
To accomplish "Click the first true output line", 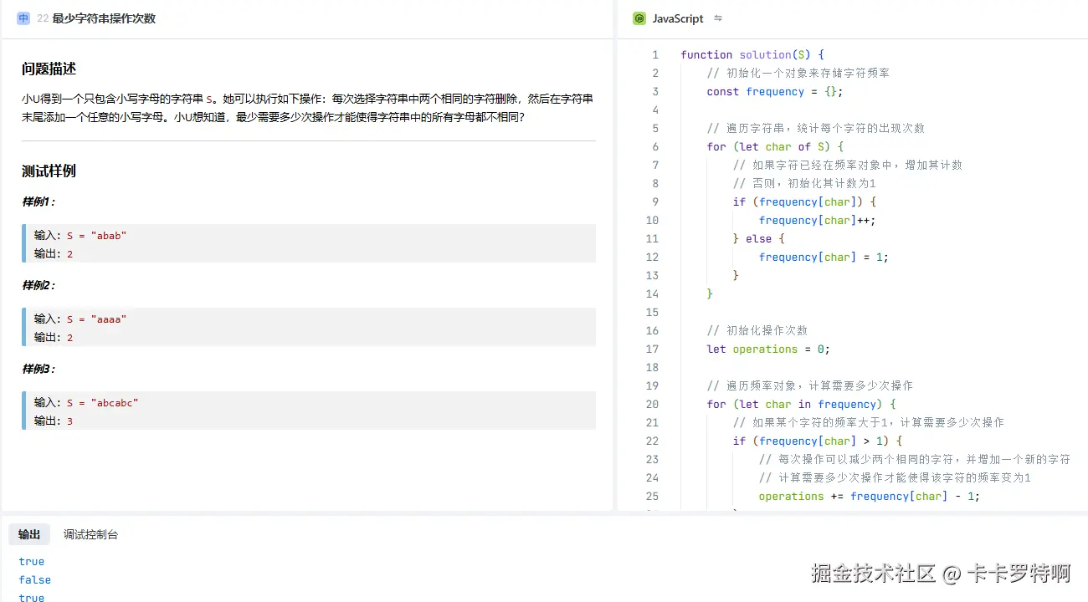I will [31, 561].
